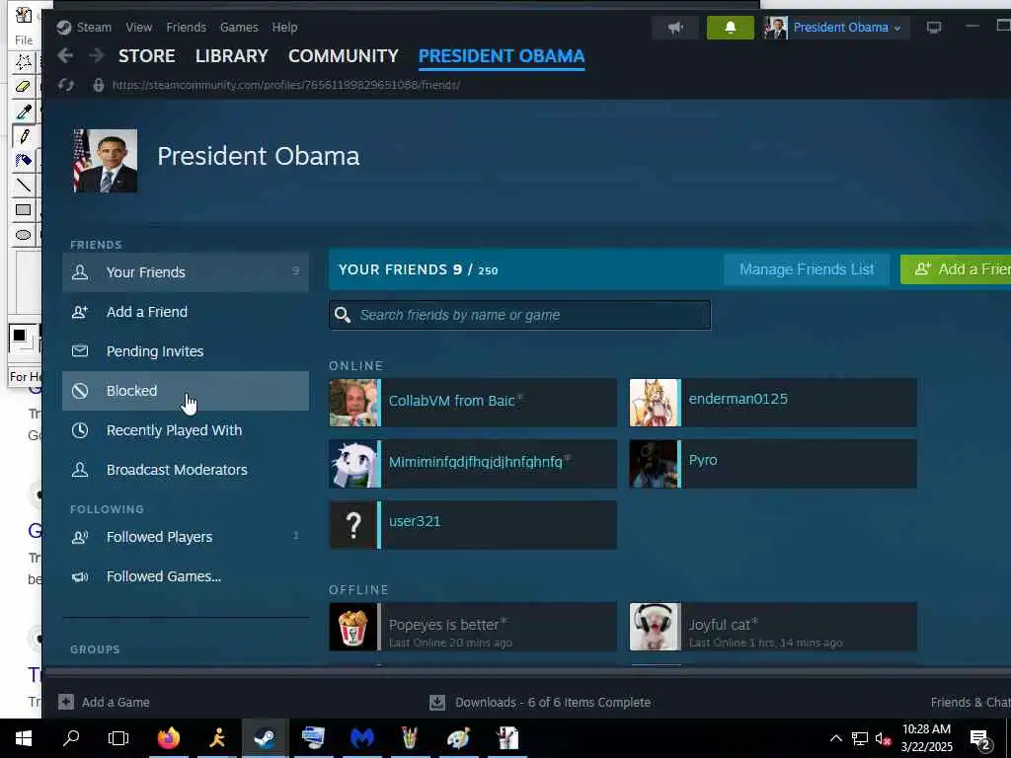The height and width of the screenshot is (758, 1011).
Task: Expand the President Obama account dropdown
Action: pos(836,28)
